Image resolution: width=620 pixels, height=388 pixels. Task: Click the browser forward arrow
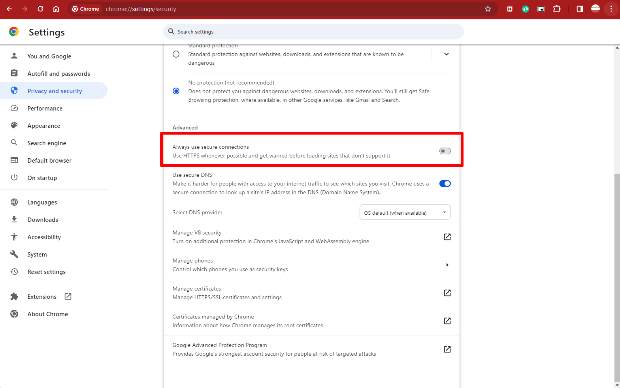25,9
